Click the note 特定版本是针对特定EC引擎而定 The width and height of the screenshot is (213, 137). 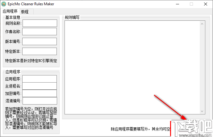click(x=31, y=61)
